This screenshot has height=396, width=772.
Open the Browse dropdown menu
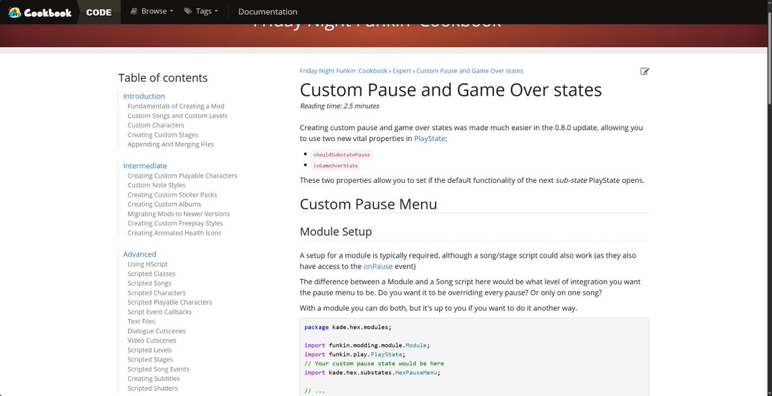(x=152, y=12)
